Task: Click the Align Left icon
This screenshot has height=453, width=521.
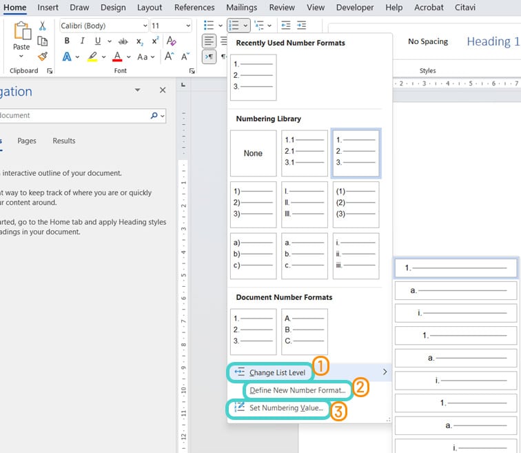Action: tap(209, 41)
